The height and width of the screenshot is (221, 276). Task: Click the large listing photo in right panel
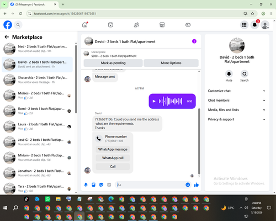click(x=237, y=45)
